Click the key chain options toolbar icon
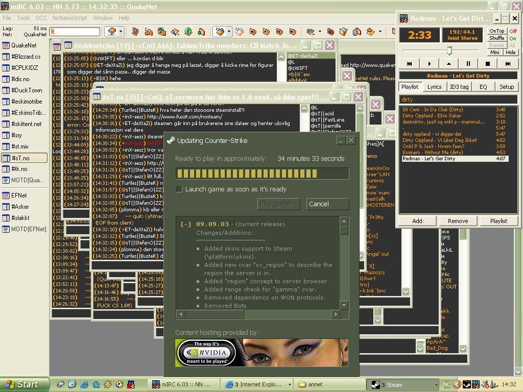Viewport: 523px width, 392px height. point(311,32)
